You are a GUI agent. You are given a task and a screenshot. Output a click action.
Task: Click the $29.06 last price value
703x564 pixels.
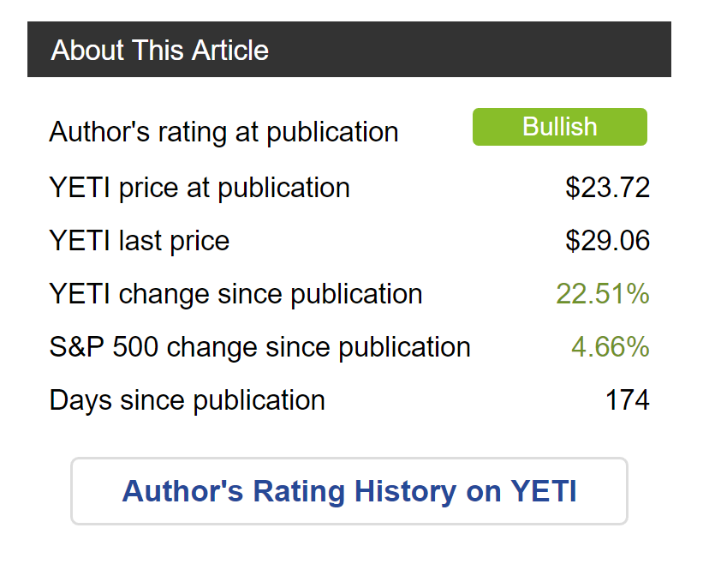pyautogui.click(x=607, y=240)
